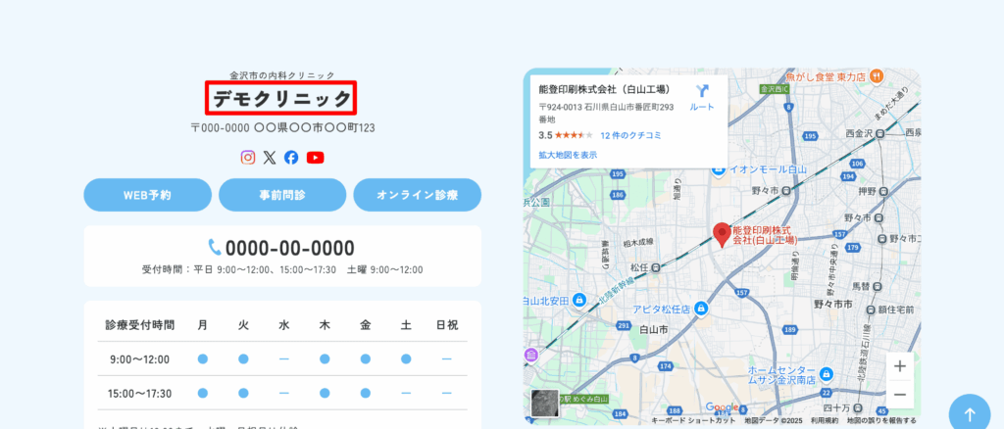Click the scroll-to-top arrow button
The image size is (1004, 429).
pos(969,413)
